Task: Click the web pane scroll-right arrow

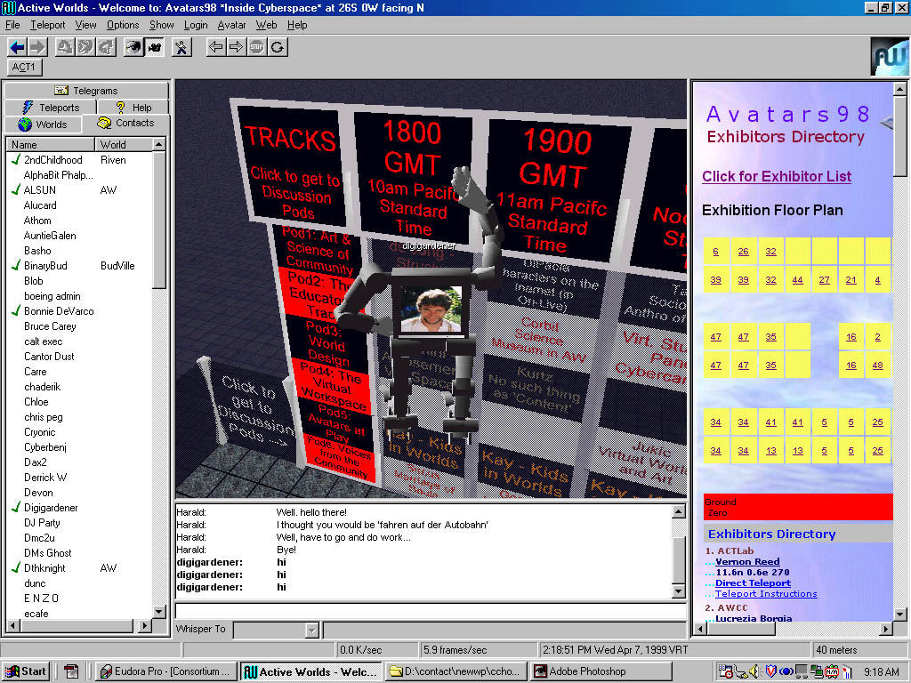Action: [x=886, y=629]
